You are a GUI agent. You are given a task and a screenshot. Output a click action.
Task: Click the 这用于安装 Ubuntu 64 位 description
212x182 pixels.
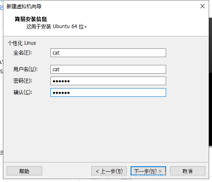tap(56, 26)
